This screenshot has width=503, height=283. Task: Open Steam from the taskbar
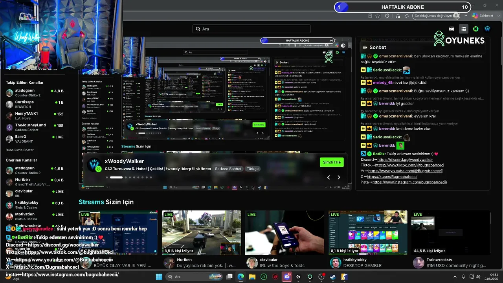point(332,277)
